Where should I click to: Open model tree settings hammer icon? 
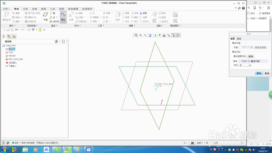56,41
